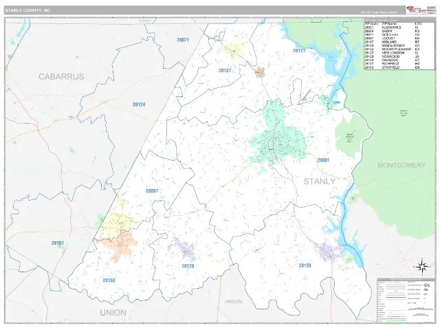Click ZIP code label 28124 on the map
This screenshot has height=330, width=440.
coord(139,104)
